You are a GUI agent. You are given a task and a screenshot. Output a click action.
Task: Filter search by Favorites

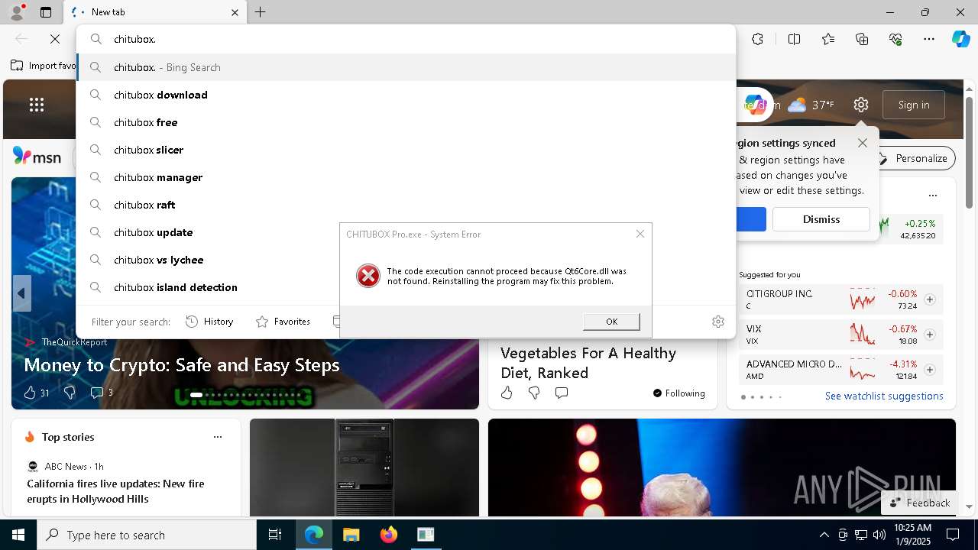[283, 322]
